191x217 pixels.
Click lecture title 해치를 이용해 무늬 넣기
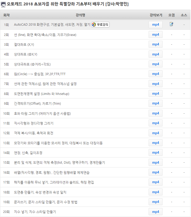click(x=54, y=182)
